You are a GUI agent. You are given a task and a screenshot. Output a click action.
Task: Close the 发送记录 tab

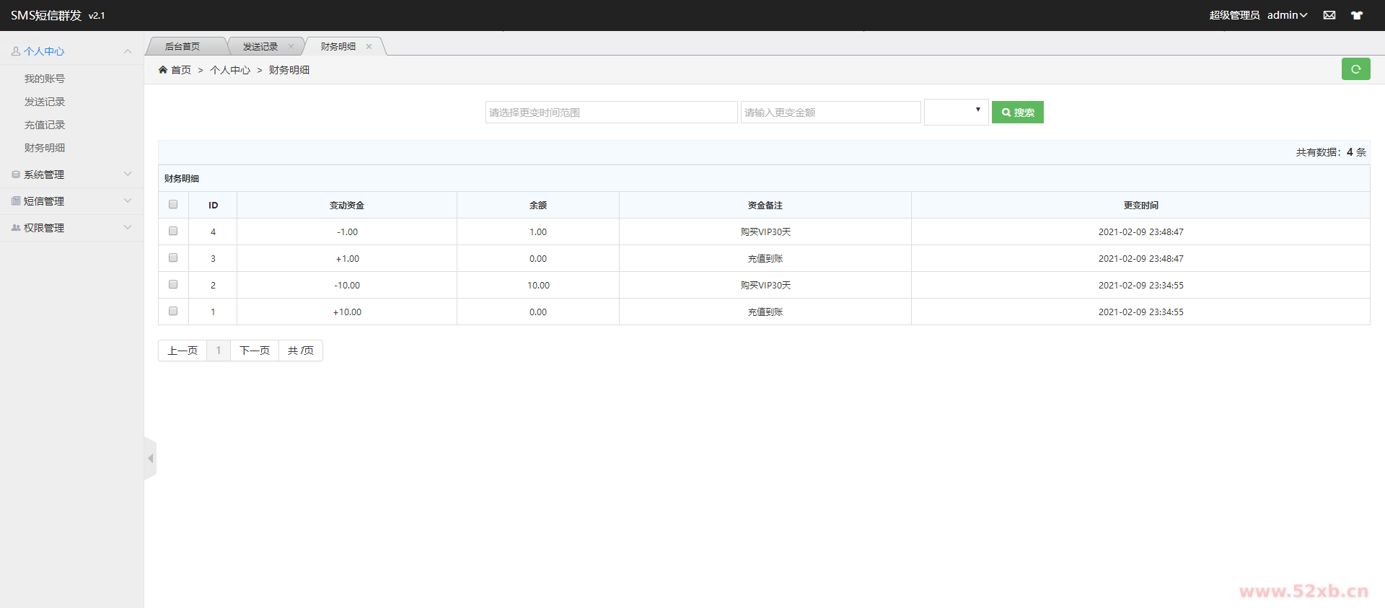[x=291, y=46]
